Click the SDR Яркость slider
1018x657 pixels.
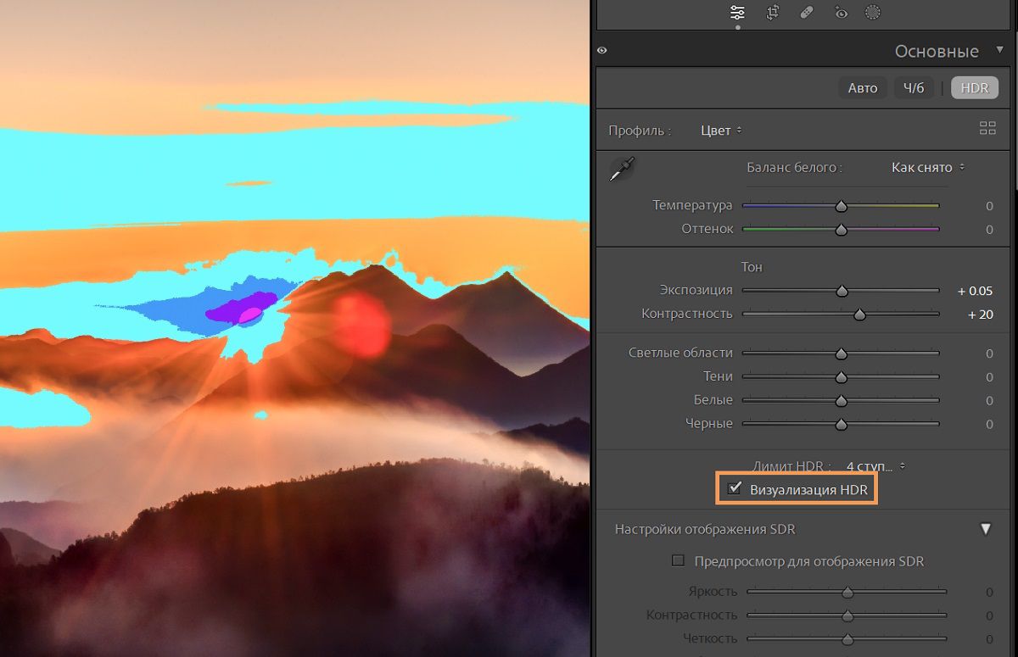pyautogui.click(x=847, y=593)
